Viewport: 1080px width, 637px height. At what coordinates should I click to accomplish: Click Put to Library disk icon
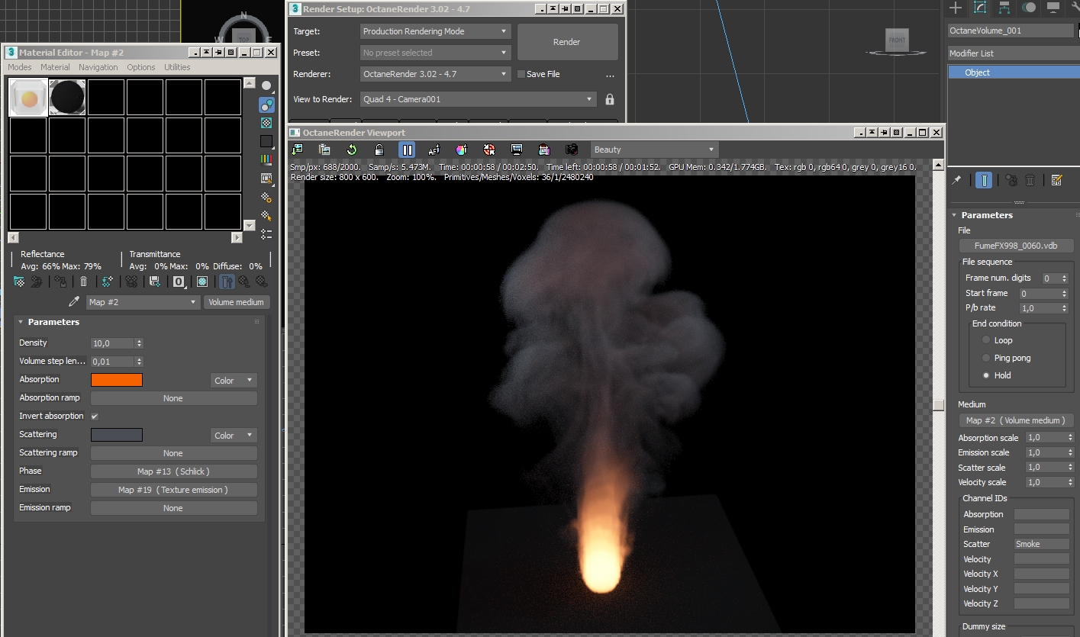point(155,282)
